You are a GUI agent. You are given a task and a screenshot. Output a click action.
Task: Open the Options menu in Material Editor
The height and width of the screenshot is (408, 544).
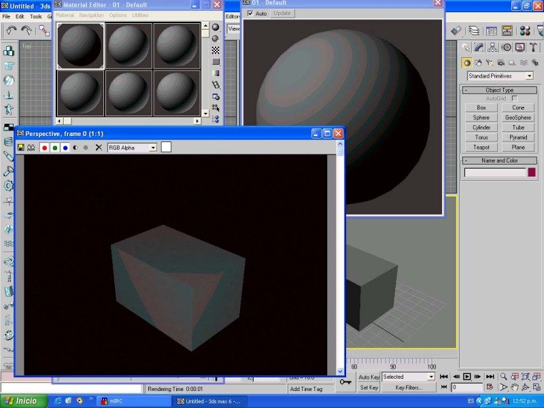click(118, 15)
